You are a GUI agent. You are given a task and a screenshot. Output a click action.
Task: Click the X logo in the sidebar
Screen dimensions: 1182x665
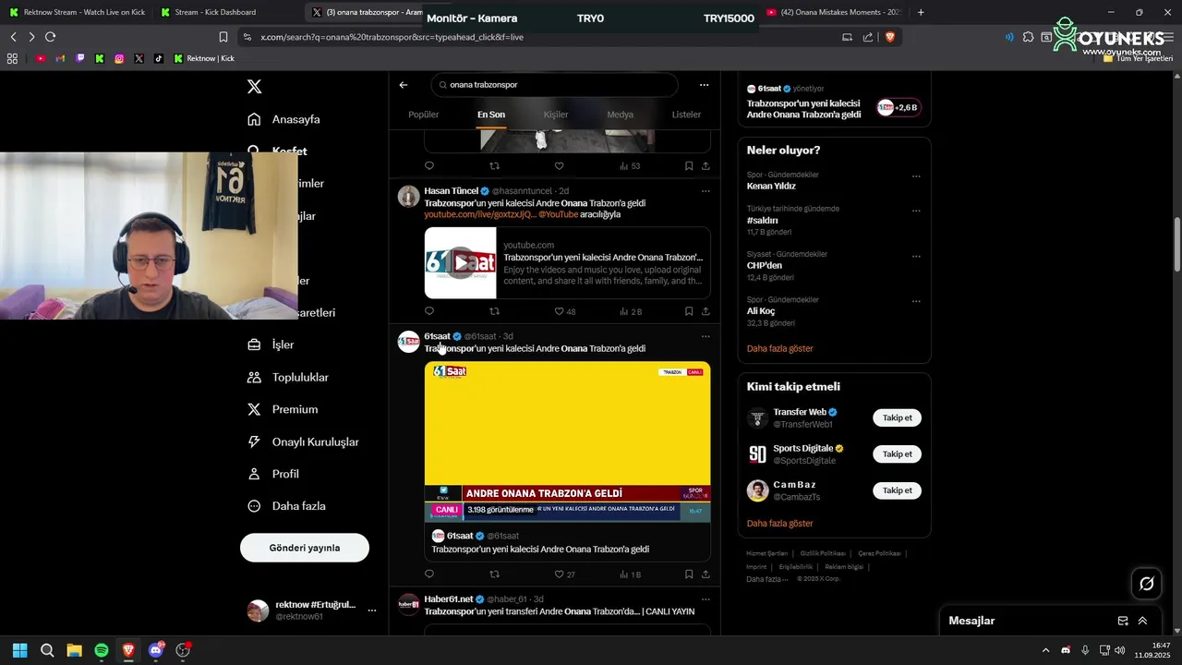255,87
